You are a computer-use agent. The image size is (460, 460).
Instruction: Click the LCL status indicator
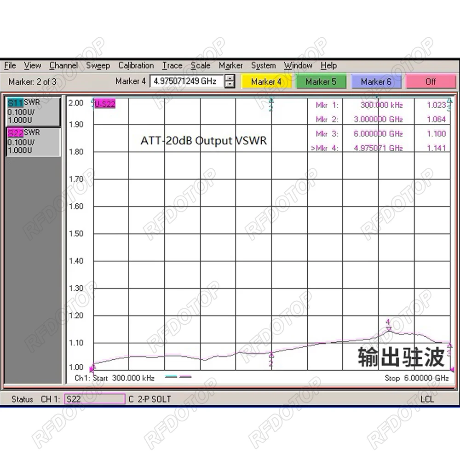point(427,399)
